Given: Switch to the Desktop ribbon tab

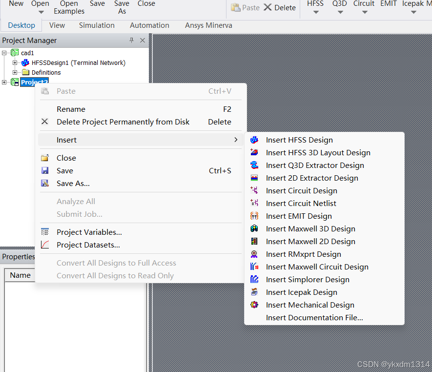Looking at the screenshot, I should [21, 25].
